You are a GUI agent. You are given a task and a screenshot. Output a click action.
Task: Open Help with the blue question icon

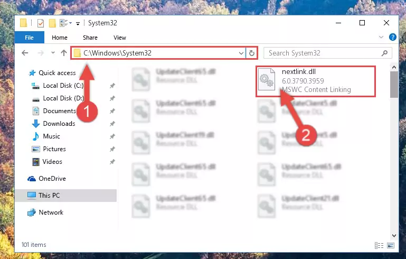[x=392, y=37]
